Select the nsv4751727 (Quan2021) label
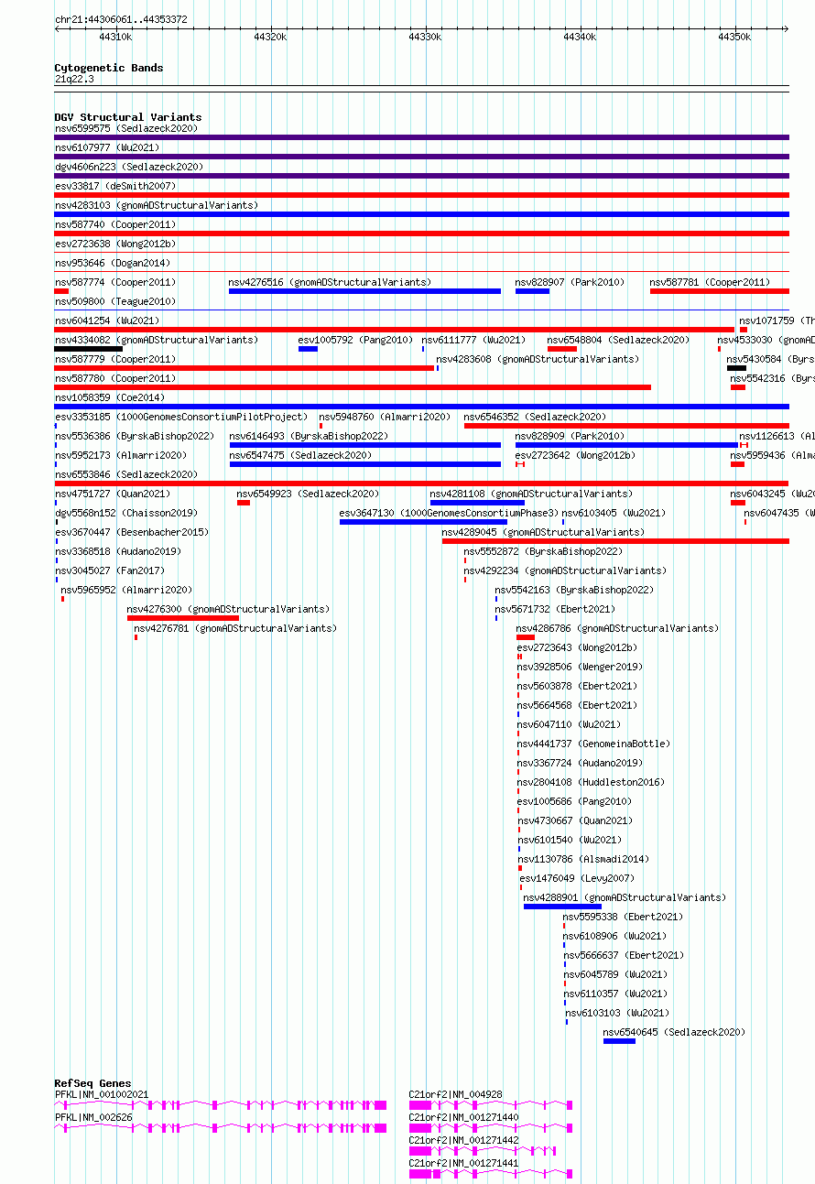Image resolution: width=815 pixels, height=1184 pixels. tap(113, 494)
